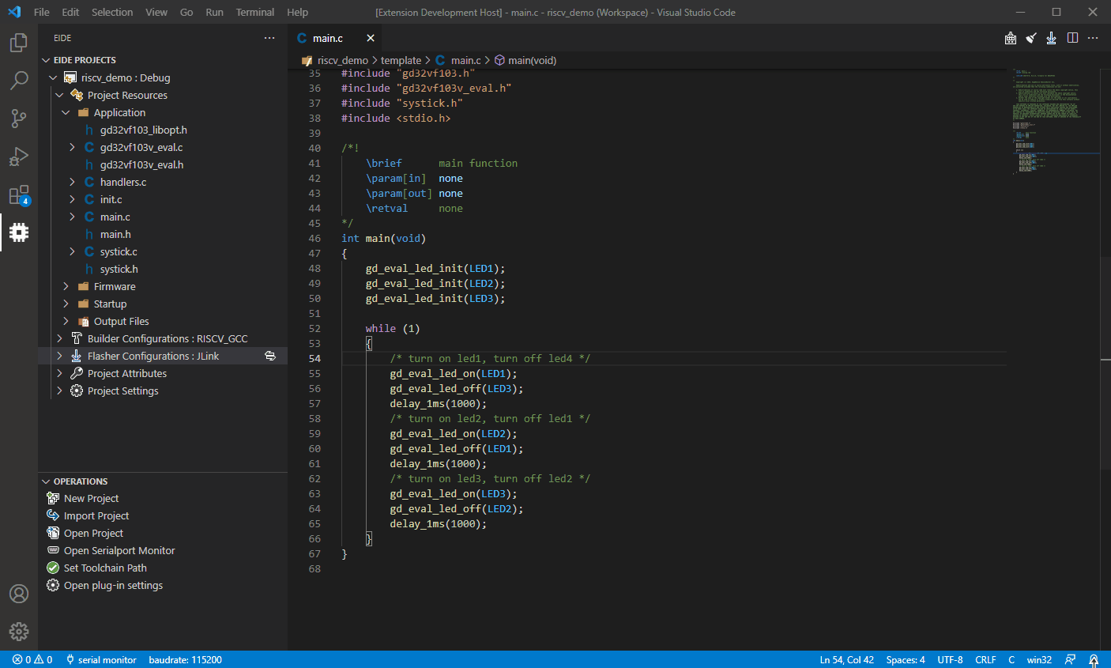
Task: Collapse the Application folder
Action: click(119, 113)
